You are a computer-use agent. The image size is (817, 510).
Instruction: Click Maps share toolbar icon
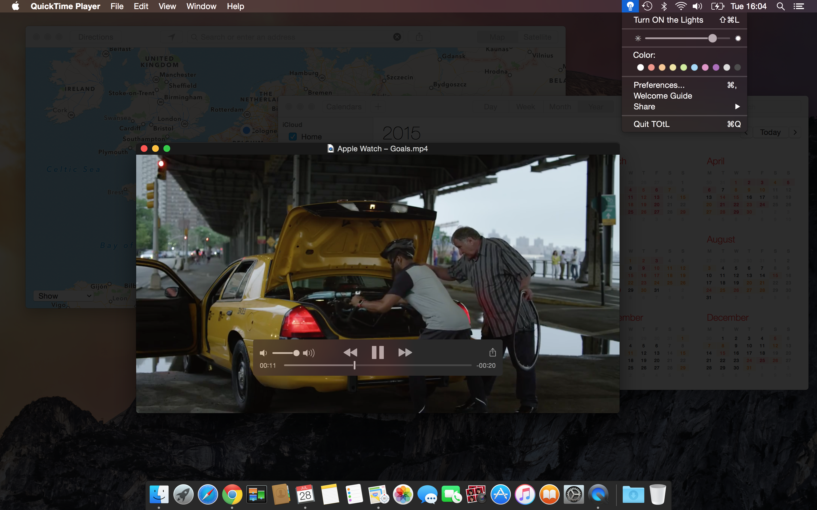pos(419,37)
